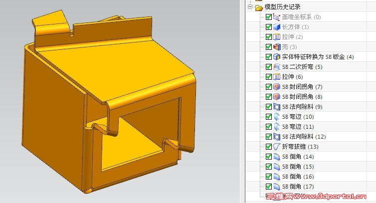Viewport: 376px width, 203px height.
Task: Click the 长方体 (1) block icon
Action: [276, 27]
